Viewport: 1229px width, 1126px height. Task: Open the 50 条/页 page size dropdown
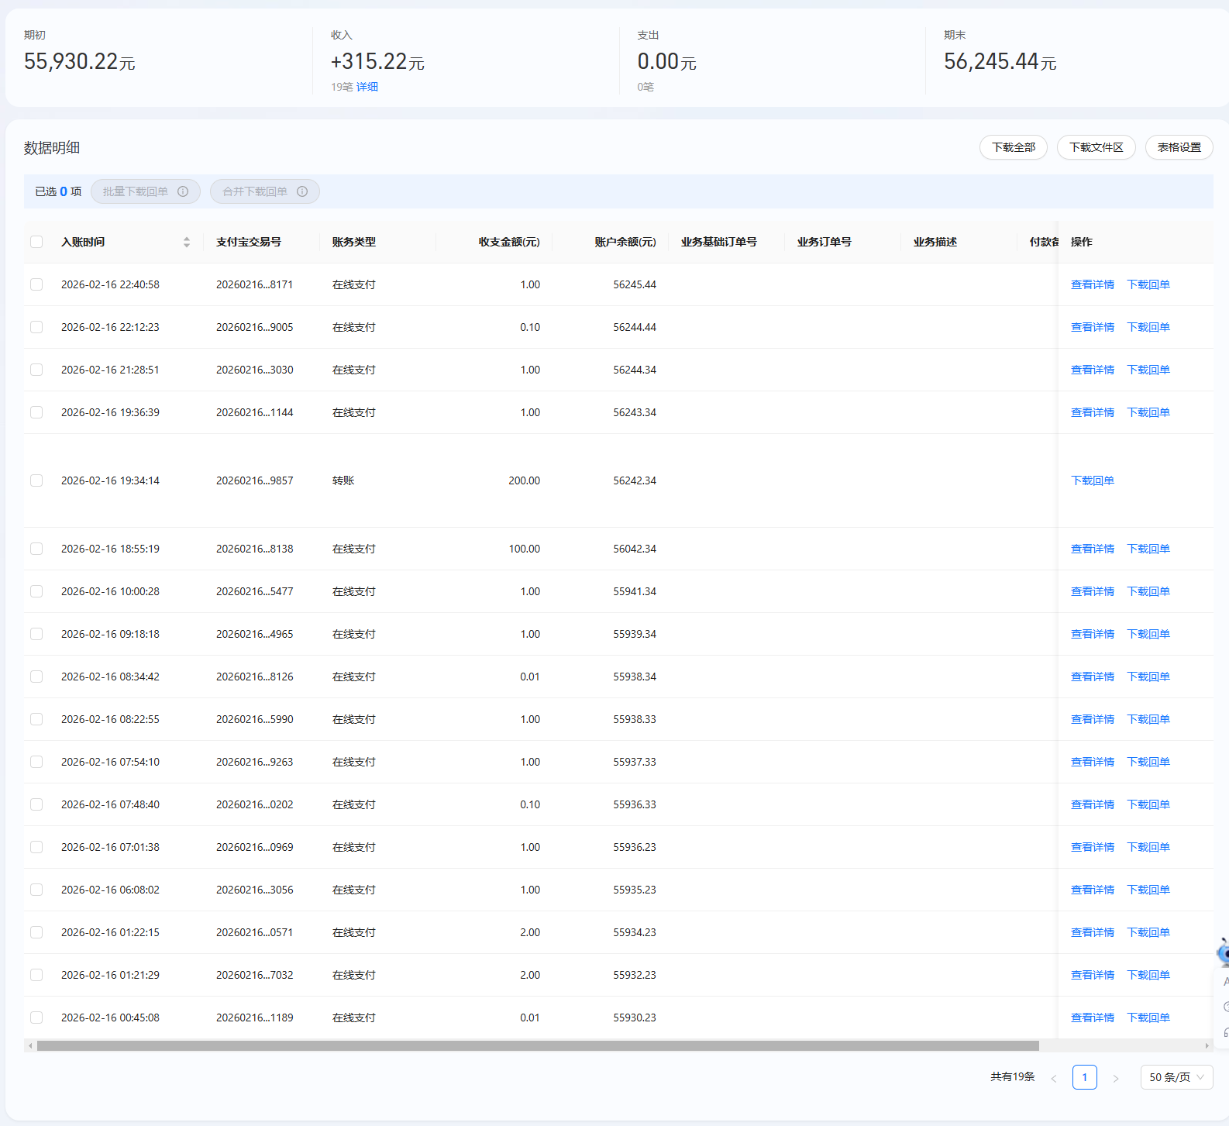(1176, 1077)
